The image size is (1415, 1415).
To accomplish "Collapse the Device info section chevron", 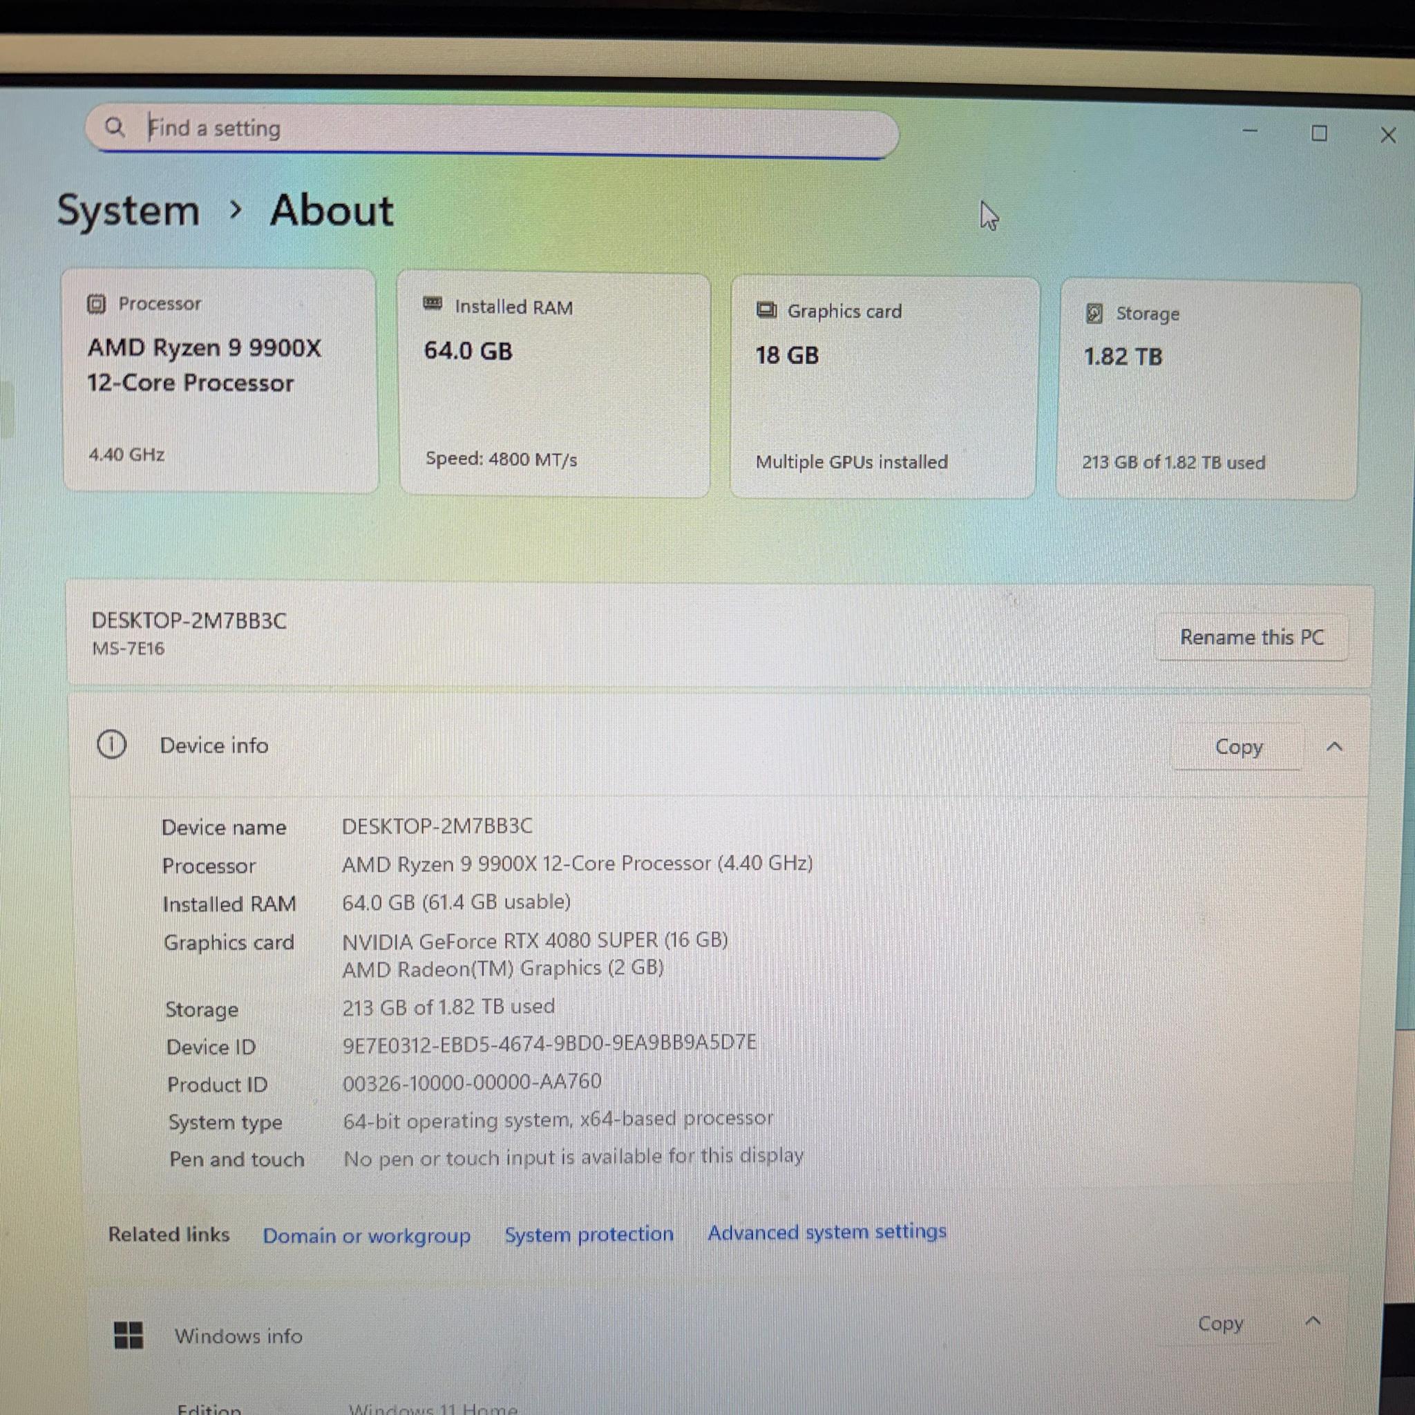I will click(1334, 747).
